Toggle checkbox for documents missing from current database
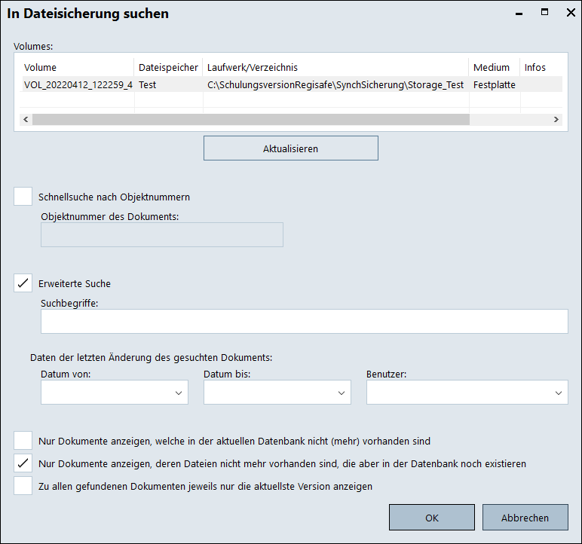The image size is (582, 544). [x=23, y=441]
